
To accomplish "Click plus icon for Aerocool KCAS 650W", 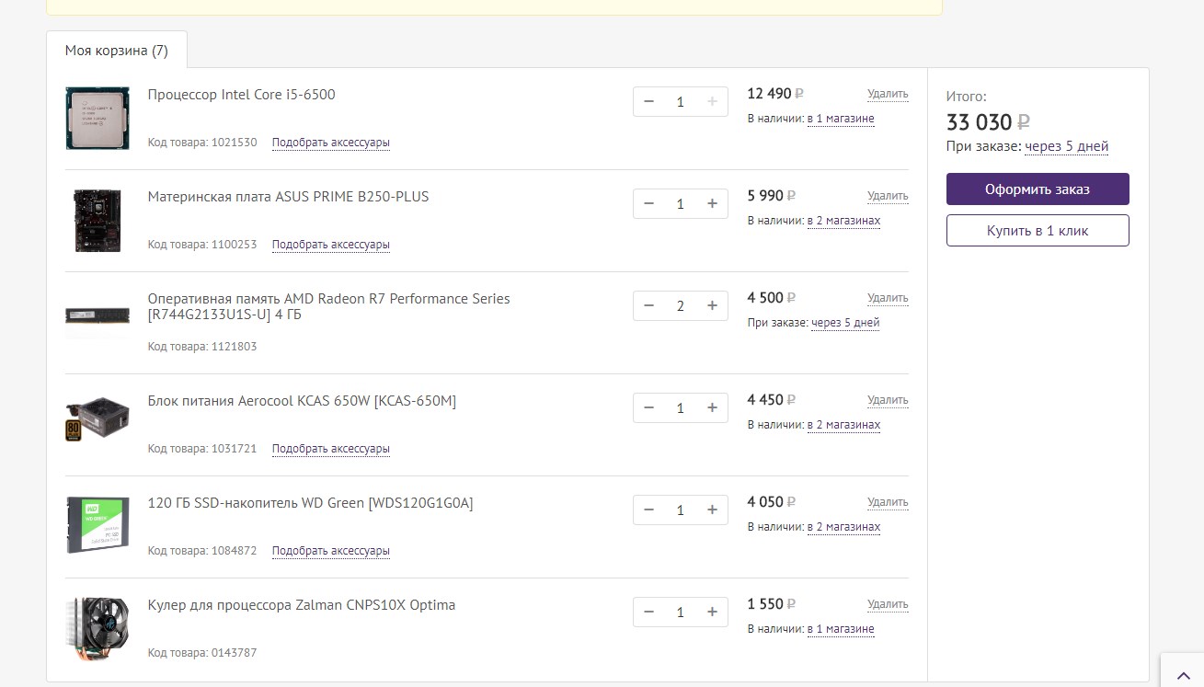I will pos(712,407).
